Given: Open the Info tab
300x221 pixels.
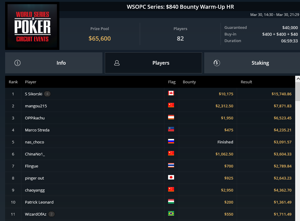Looking at the screenshot, I should click(54, 63).
